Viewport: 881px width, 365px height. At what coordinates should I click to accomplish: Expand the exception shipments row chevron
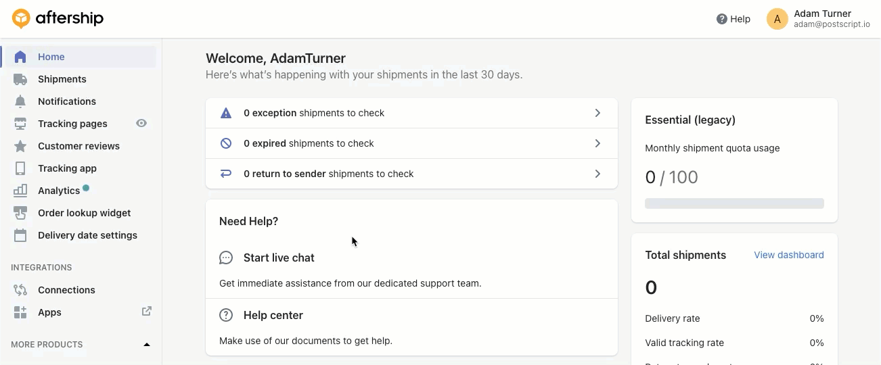(x=597, y=113)
